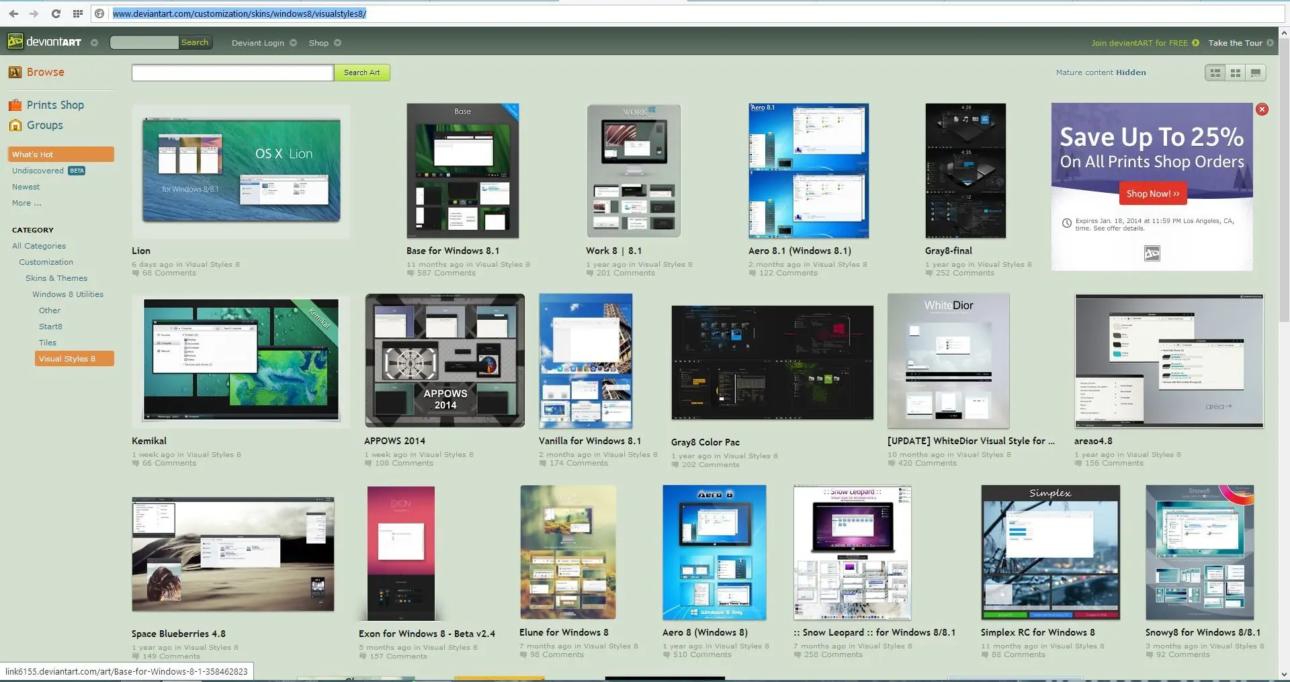Click the Search Art button
The image size is (1290, 682).
click(x=362, y=73)
